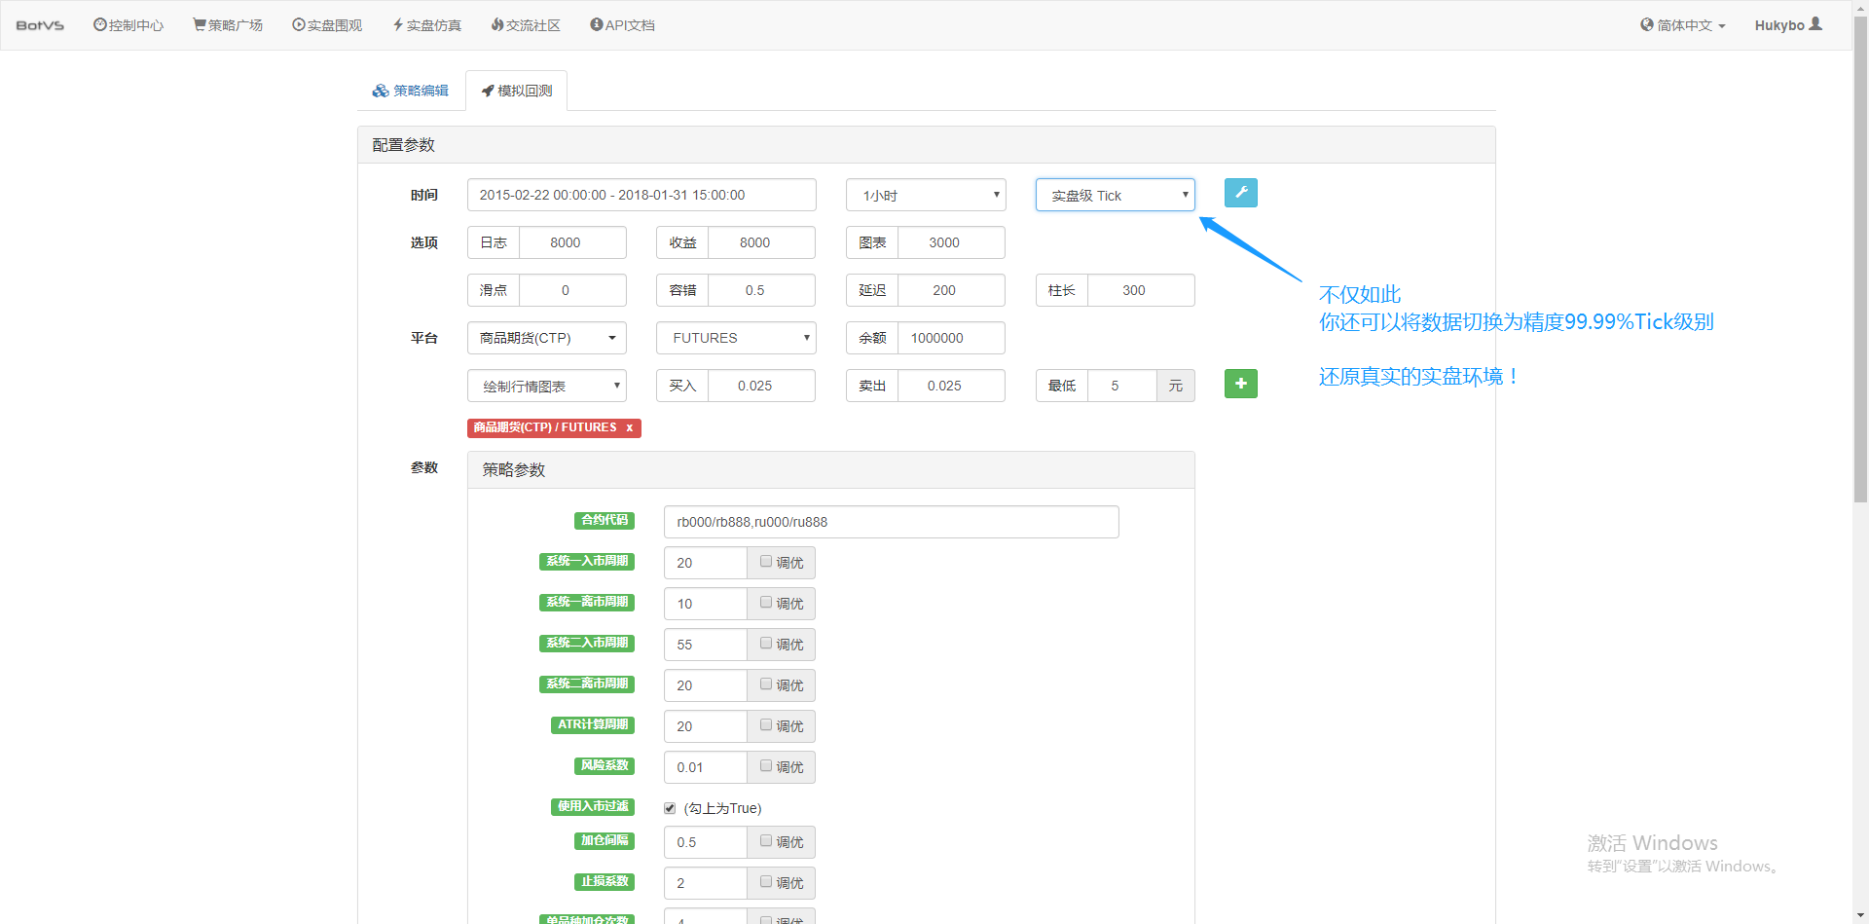The image size is (1869, 924).
Task: Click the green plus to add another platform
Action: tap(1240, 384)
